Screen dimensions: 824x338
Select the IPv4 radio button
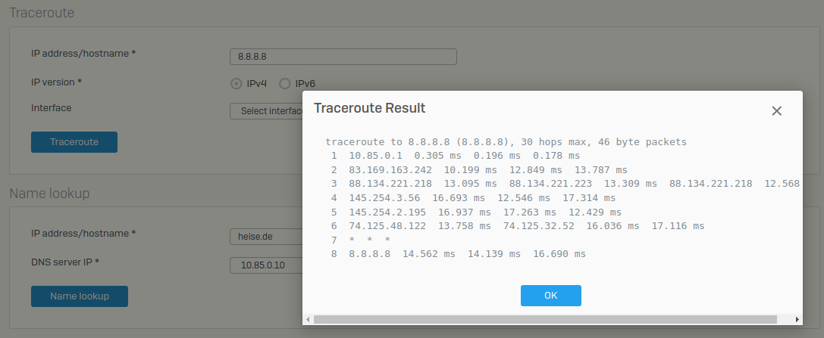click(x=236, y=84)
